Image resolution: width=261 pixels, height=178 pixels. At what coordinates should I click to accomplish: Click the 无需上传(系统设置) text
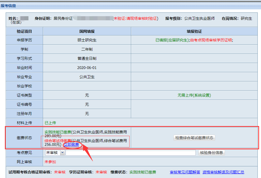pyautogui.click(x=194, y=95)
